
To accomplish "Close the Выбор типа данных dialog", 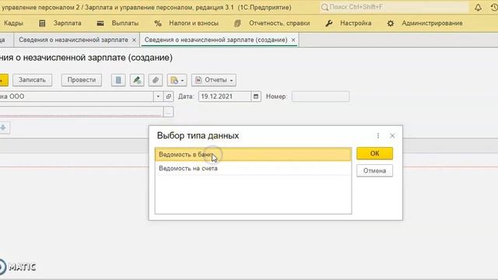I will point(392,136).
